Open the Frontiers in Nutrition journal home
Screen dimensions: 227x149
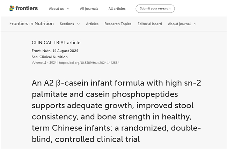(x=31, y=24)
